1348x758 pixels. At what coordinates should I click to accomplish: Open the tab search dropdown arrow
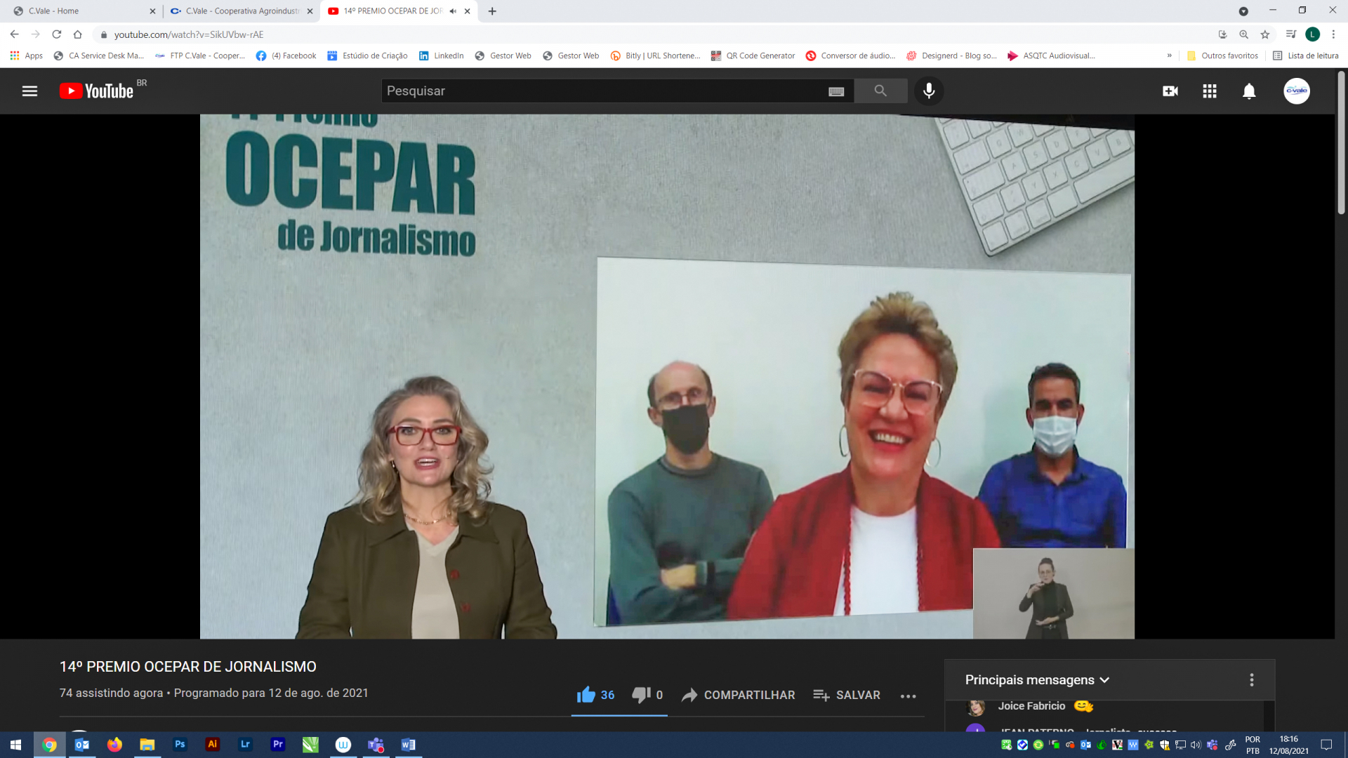point(1243,11)
